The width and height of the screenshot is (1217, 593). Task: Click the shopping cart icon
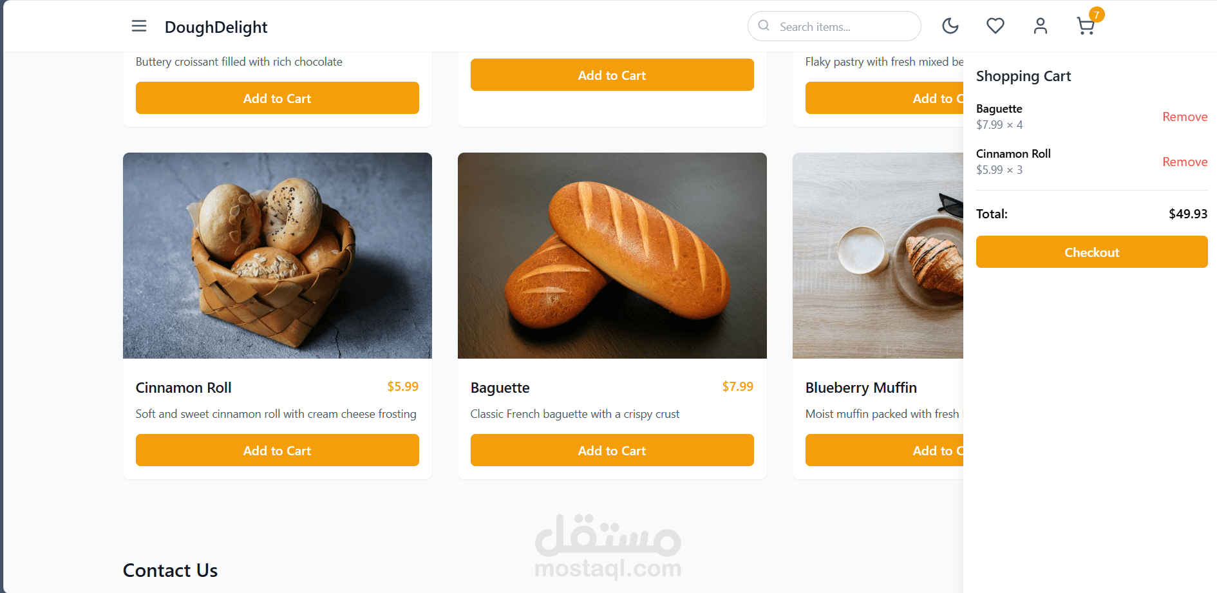[1085, 27]
